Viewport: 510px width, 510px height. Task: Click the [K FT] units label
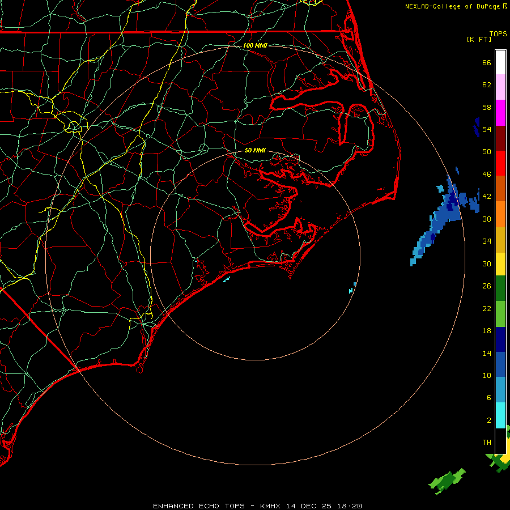[479, 39]
